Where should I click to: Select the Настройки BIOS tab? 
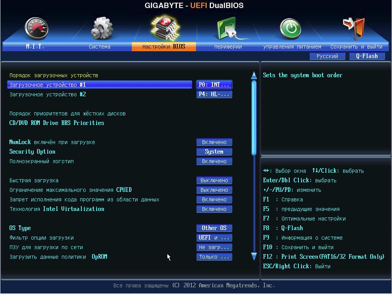click(x=164, y=47)
